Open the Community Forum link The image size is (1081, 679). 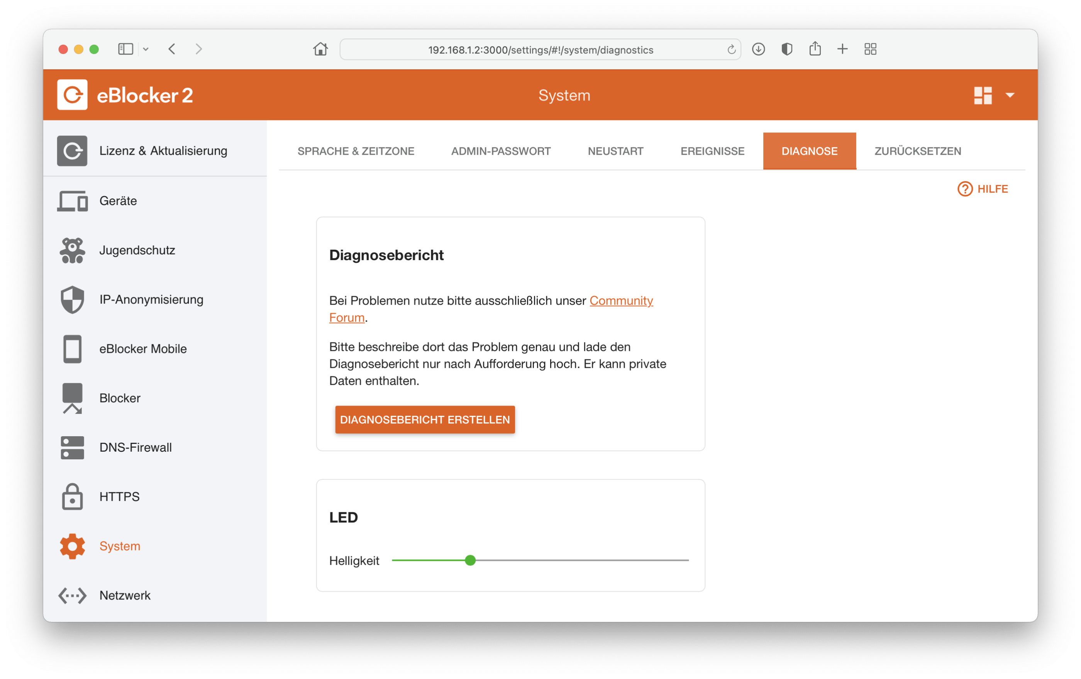pos(621,301)
